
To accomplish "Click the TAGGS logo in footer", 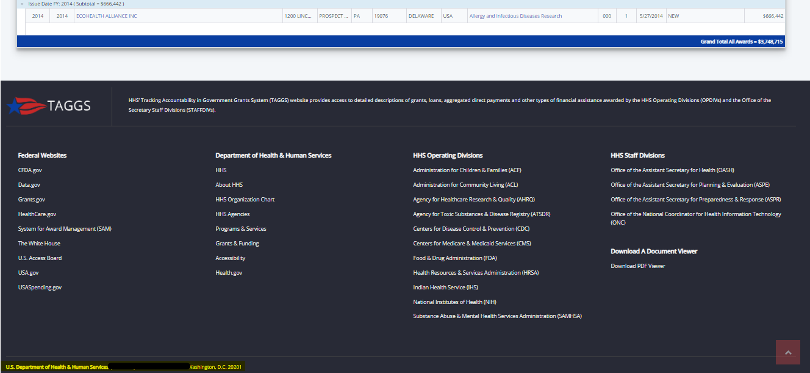I will click(49, 106).
